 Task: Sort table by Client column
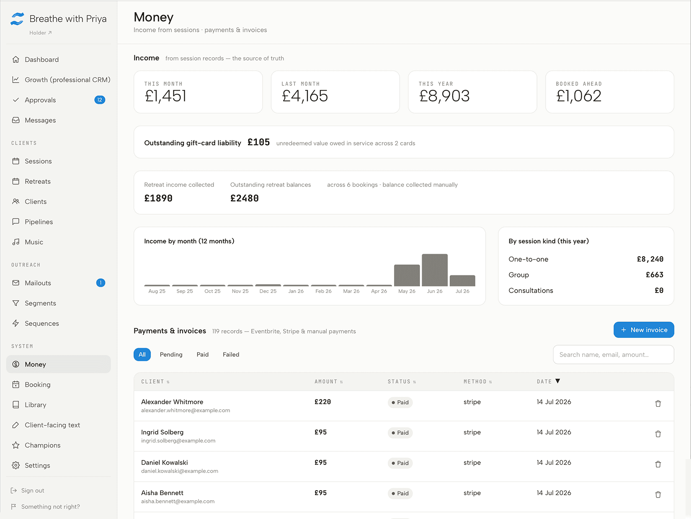point(155,382)
